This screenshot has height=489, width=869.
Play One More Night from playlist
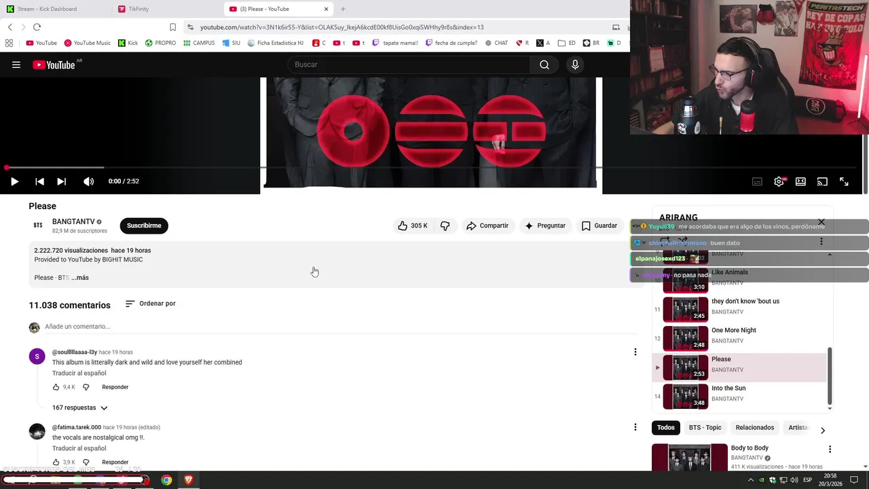tap(739, 338)
